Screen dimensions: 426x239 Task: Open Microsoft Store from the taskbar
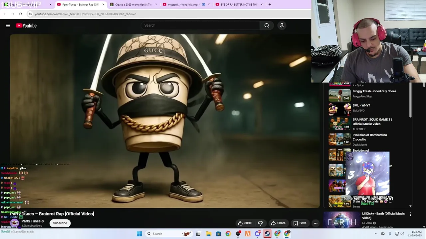tap(218, 234)
